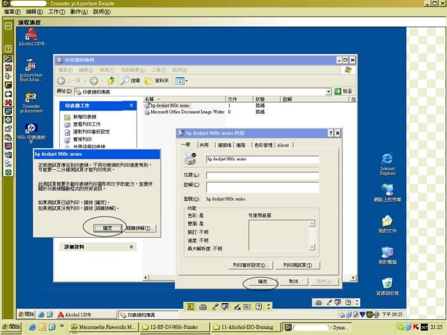Switch to the 共用 tab in printer properties

tap(204, 145)
